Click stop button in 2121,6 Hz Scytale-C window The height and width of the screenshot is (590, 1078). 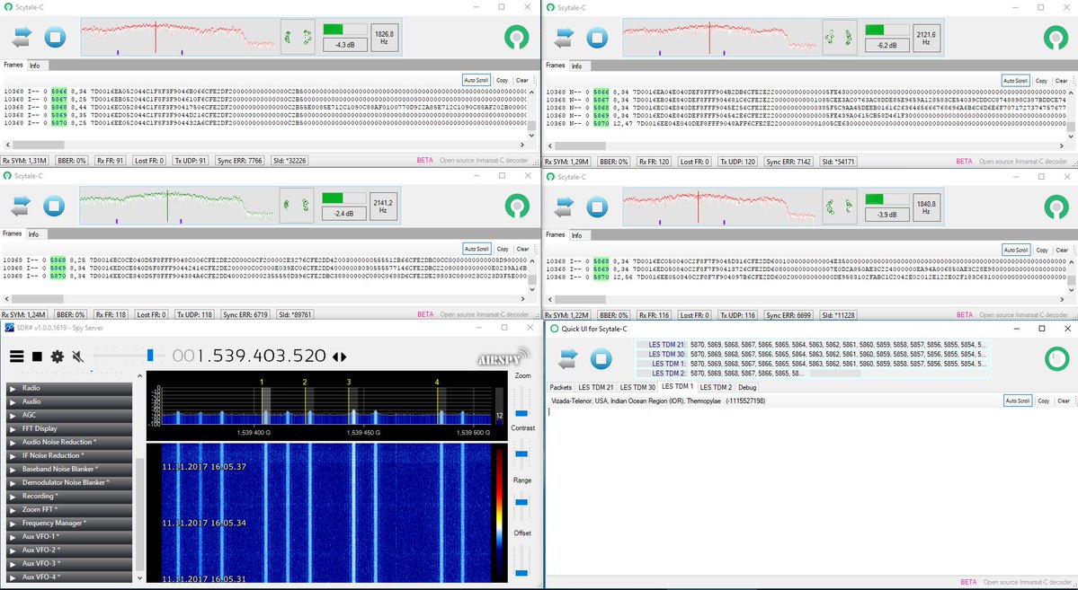(597, 37)
